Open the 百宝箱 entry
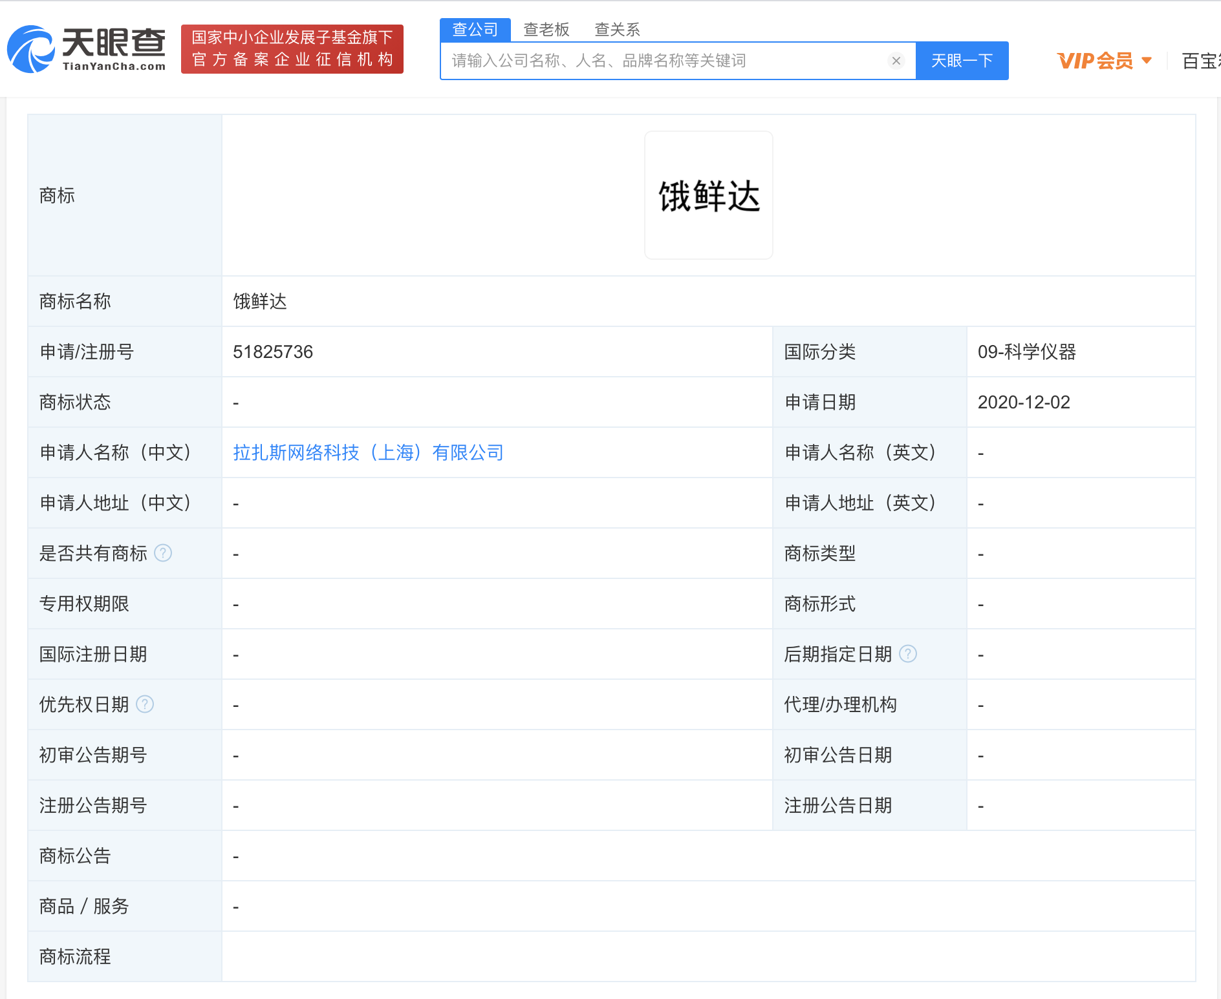Viewport: 1221px width, 999px height. point(1204,59)
